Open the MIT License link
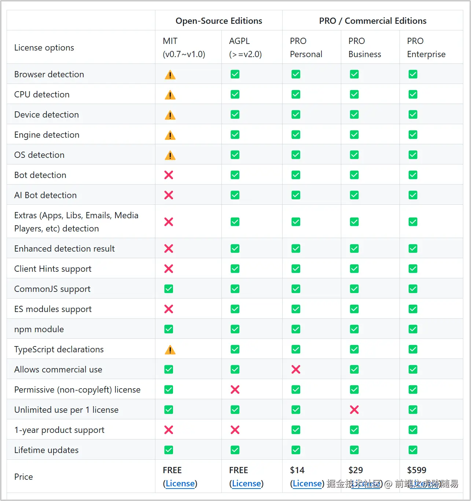 point(180,483)
